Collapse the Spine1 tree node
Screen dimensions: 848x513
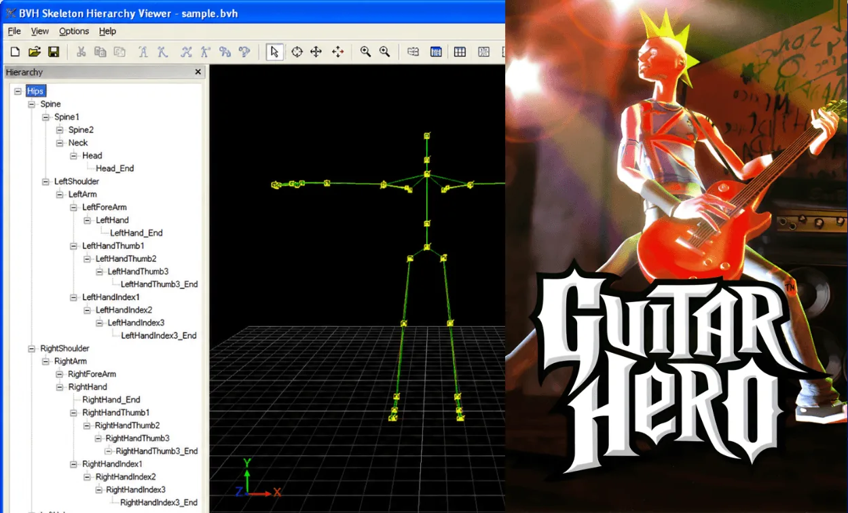(45, 117)
